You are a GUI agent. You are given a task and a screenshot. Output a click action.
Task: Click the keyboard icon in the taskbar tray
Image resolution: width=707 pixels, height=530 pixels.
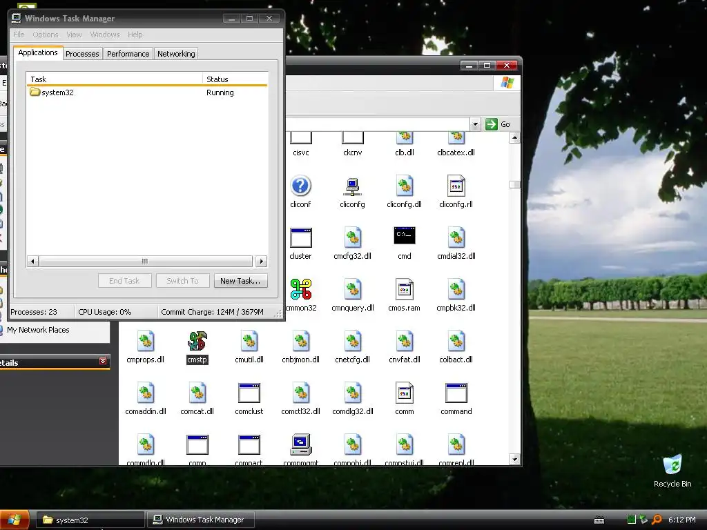point(599,520)
